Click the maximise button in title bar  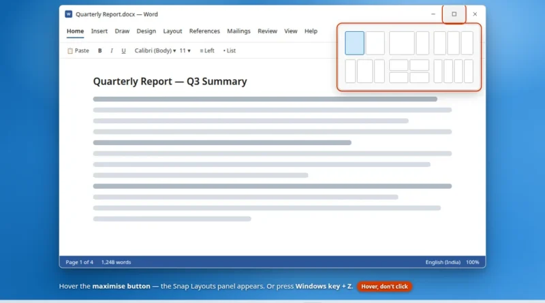(x=454, y=14)
